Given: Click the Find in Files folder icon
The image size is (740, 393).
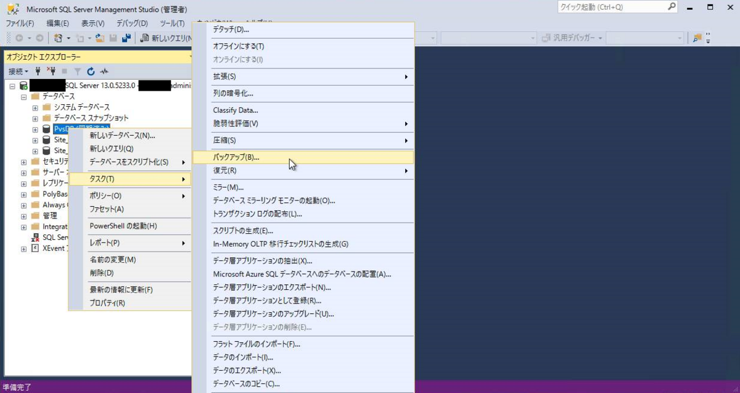Looking at the screenshot, I should tap(697, 38).
